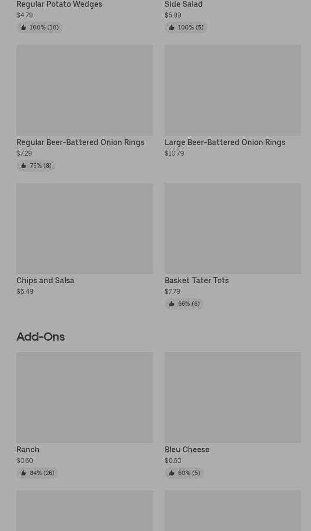This screenshot has width=311, height=531.
Task: Click thumbs-up icon beside 75% (8) rating
Action: coord(23,166)
